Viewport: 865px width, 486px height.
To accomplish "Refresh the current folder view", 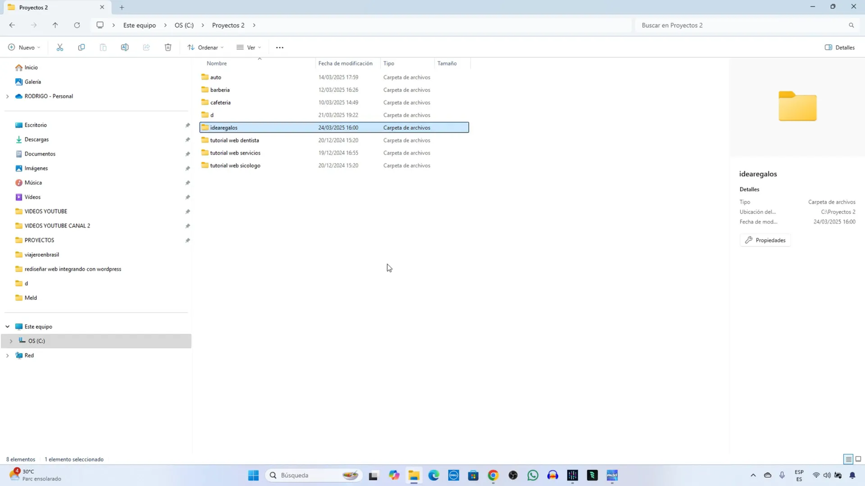I will pos(77,25).
